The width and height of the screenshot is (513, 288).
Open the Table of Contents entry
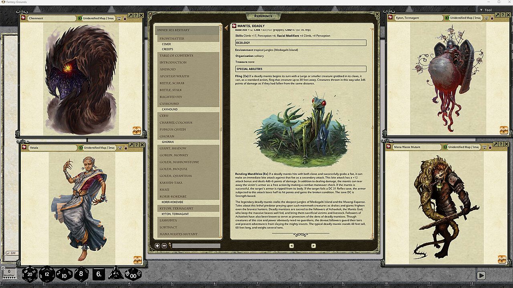(x=188, y=56)
